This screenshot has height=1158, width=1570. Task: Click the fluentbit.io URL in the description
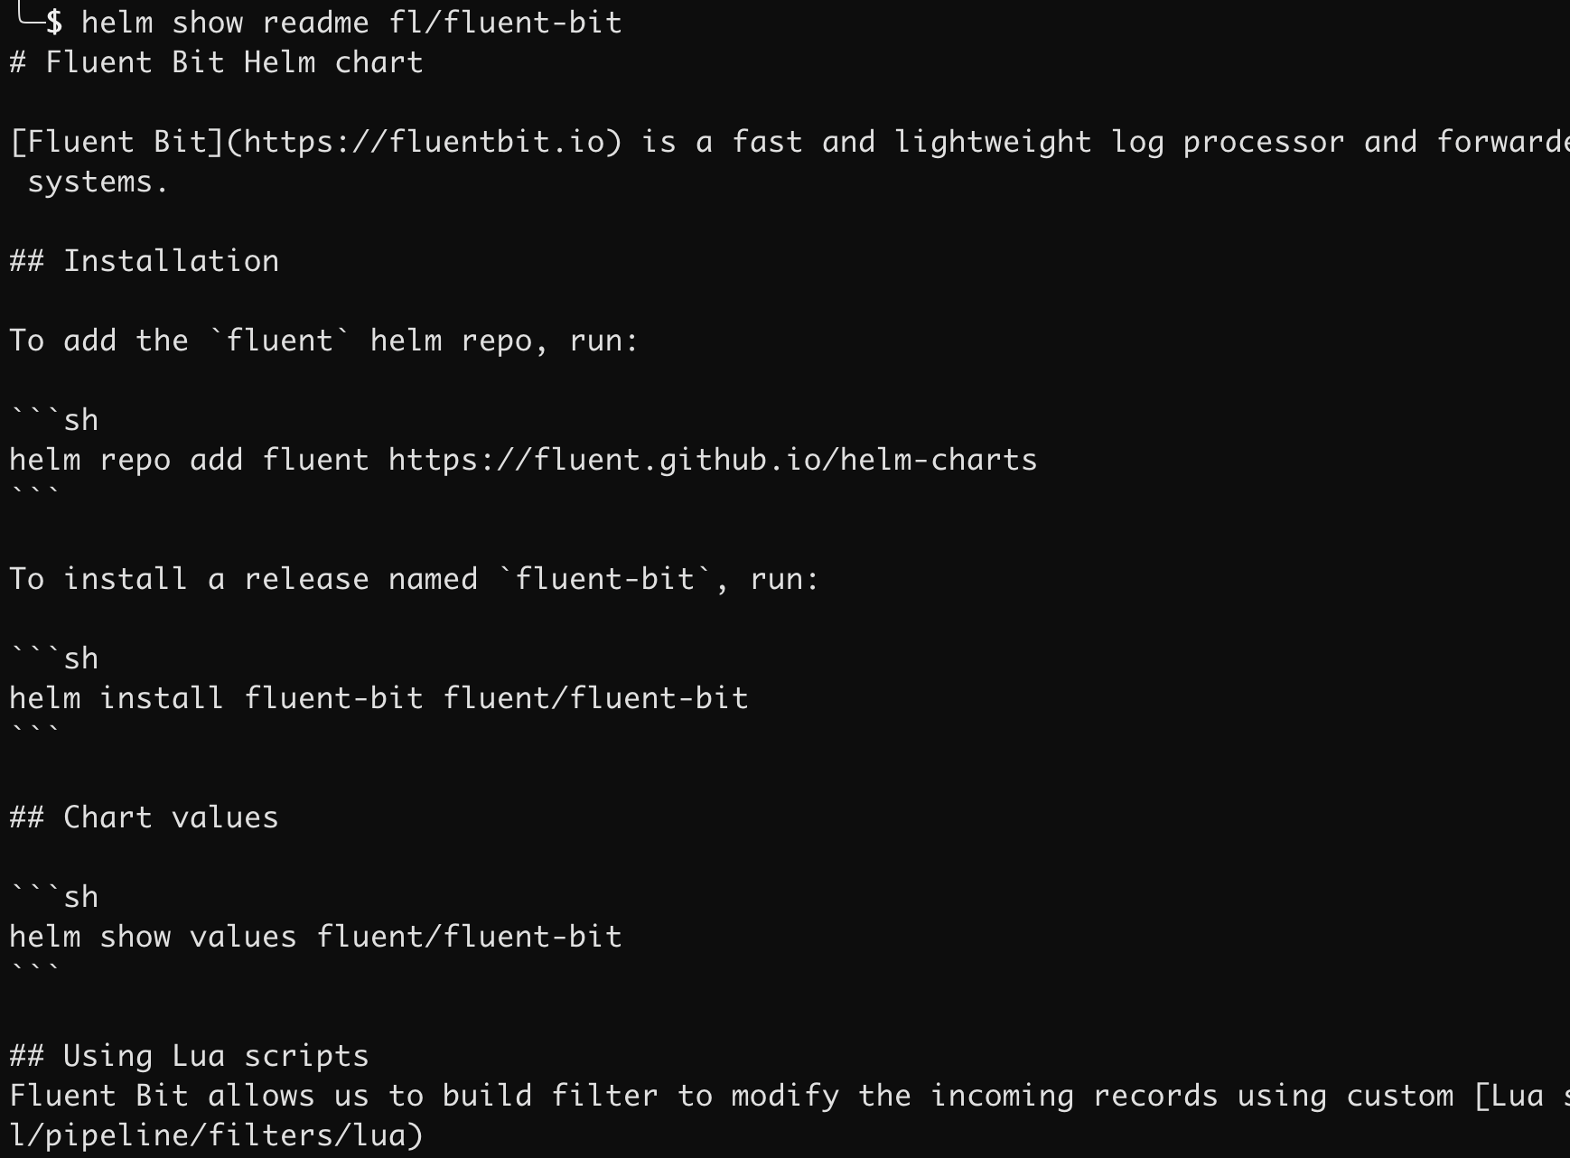[x=425, y=143]
